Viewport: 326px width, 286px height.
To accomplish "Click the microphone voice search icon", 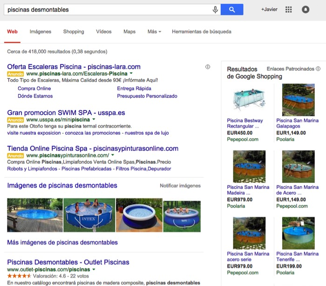I will coord(215,10).
